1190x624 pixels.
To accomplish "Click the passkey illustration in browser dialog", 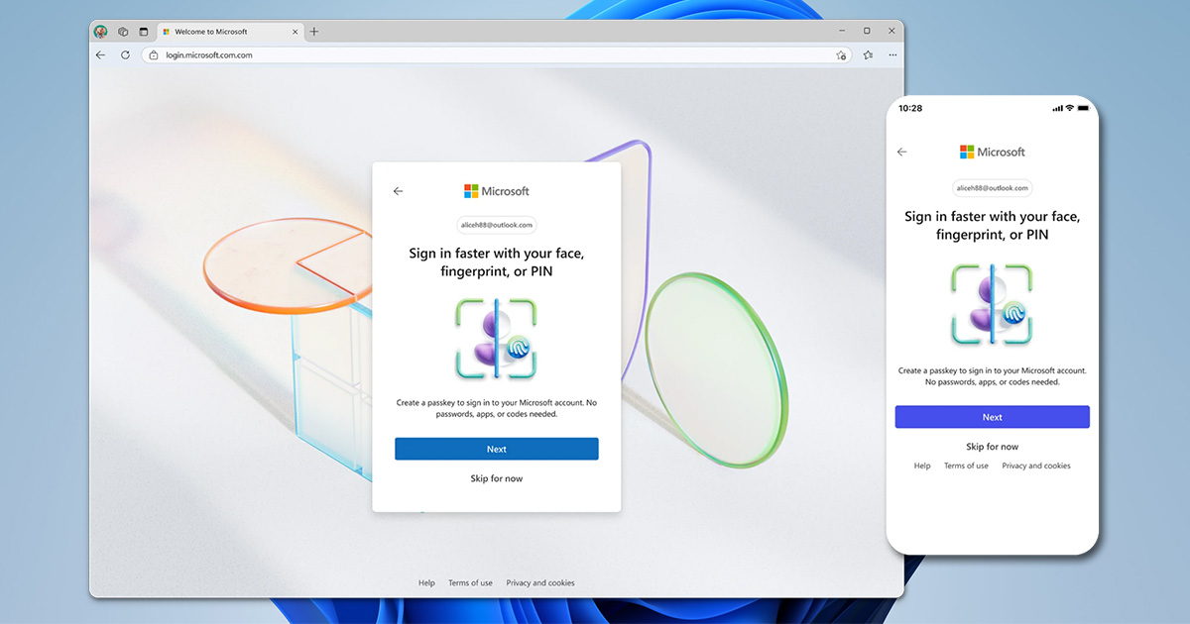I will (497, 340).
